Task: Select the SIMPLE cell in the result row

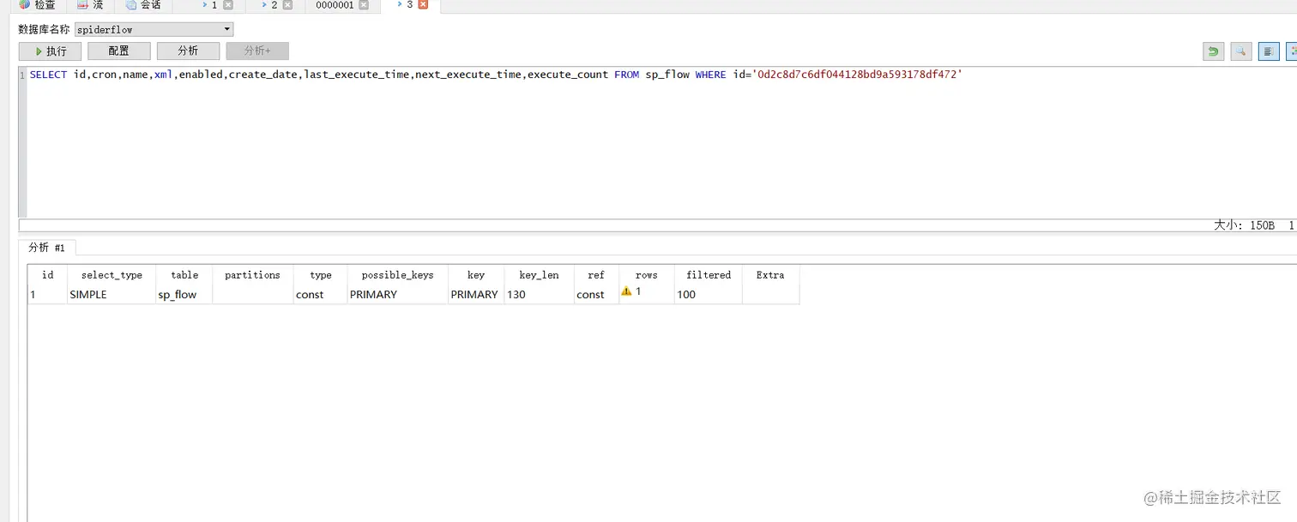Action: coord(112,294)
